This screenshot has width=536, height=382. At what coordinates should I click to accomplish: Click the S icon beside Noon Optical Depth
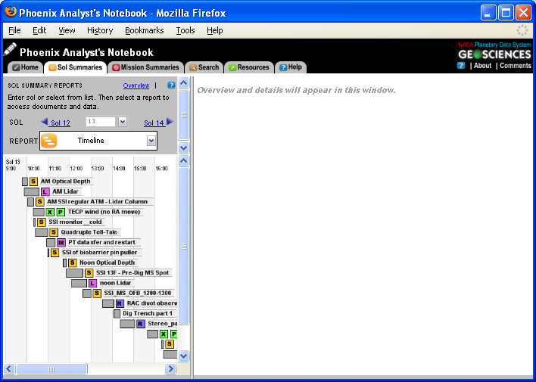72,262
